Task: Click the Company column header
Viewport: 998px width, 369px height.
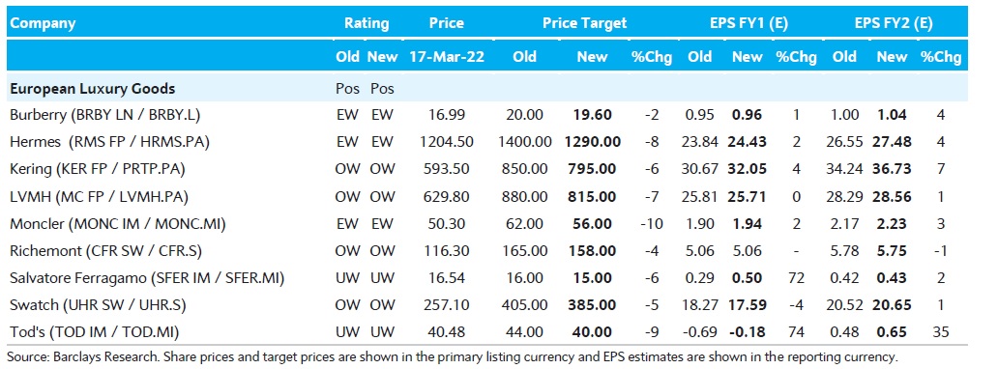Action: click(43, 23)
